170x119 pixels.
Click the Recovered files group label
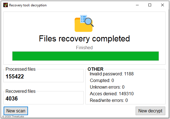(x=21, y=91)
